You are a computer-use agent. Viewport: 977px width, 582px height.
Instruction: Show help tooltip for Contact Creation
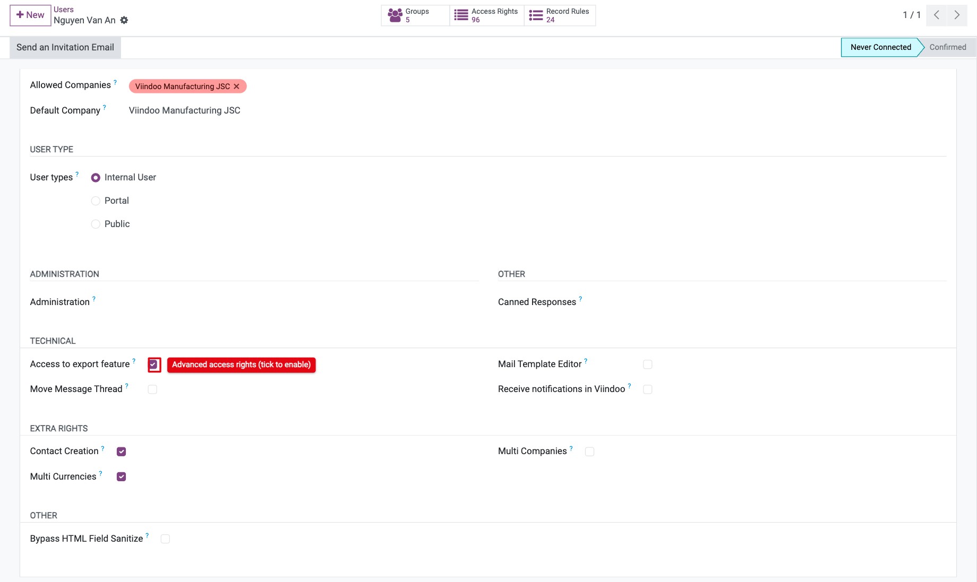coord(102,448)
